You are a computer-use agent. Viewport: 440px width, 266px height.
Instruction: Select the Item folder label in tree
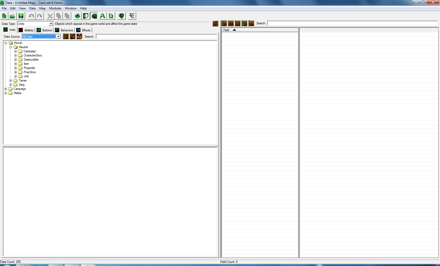[26, 64]
